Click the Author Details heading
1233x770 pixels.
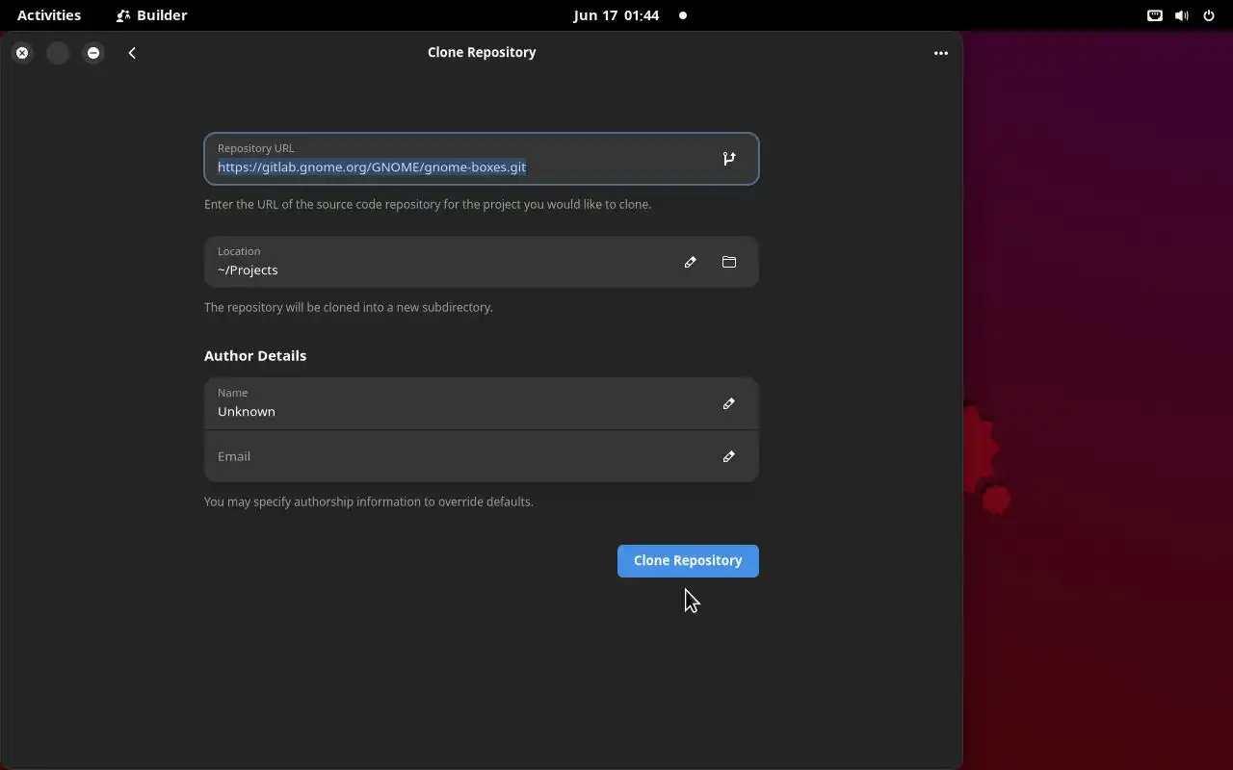tap(255, 355)
